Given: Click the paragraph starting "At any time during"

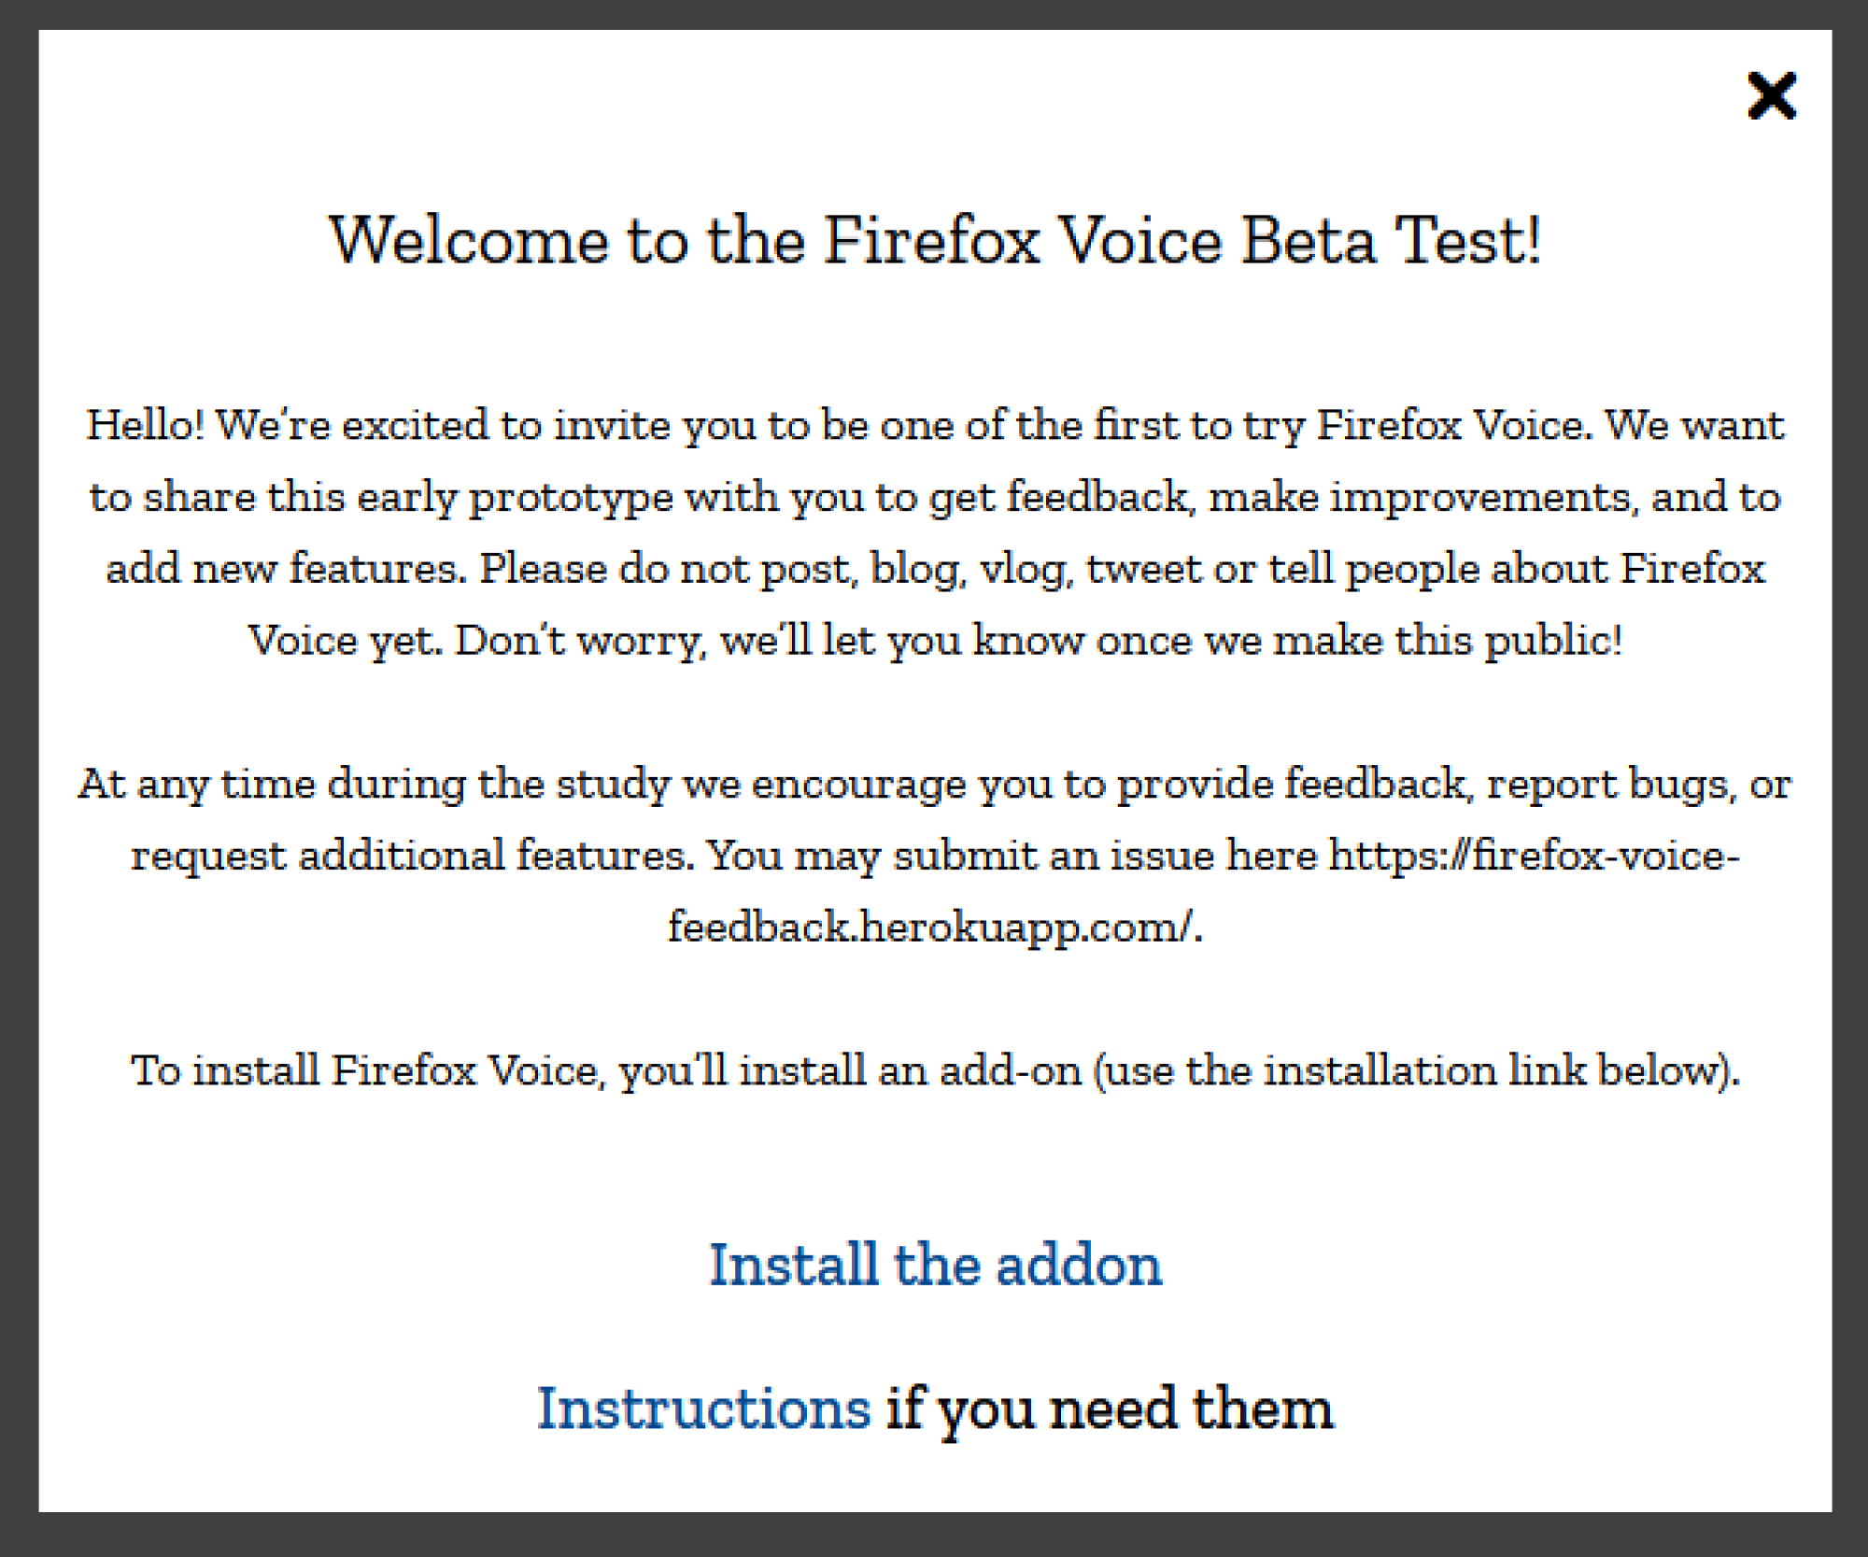Looking at the screenshot, I should (935, 855).
